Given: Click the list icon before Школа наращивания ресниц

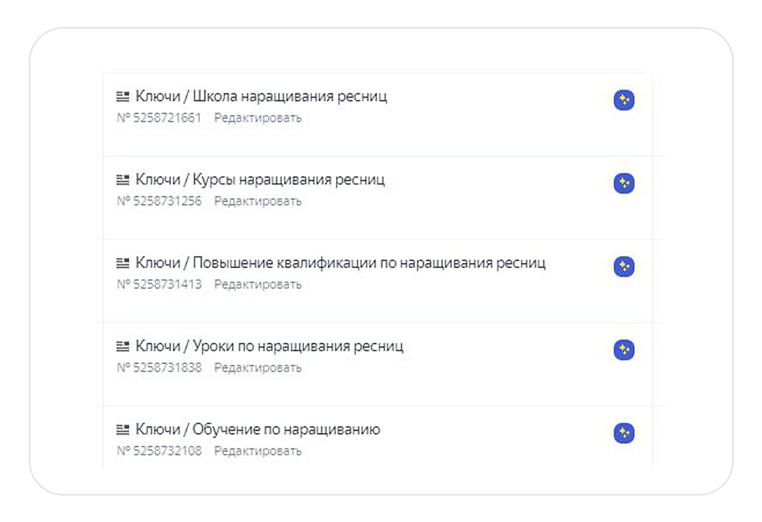Looking at the screenshot, I should tap(123, 96).
